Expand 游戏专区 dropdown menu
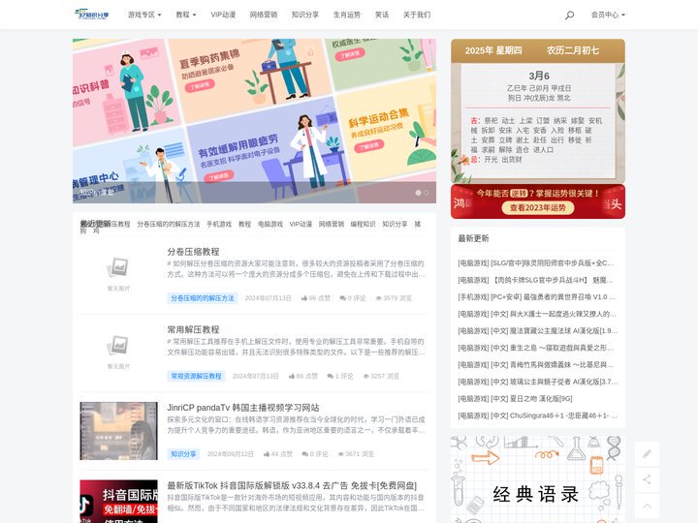698x523 pixels. click(144, 15)
